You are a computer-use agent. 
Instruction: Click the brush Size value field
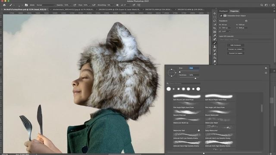tap(194, 68)
